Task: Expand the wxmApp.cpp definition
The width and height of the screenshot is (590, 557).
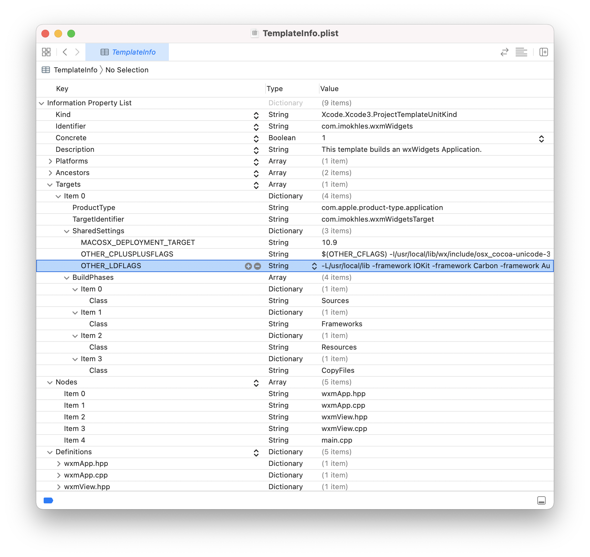Action: click(59, 475)
